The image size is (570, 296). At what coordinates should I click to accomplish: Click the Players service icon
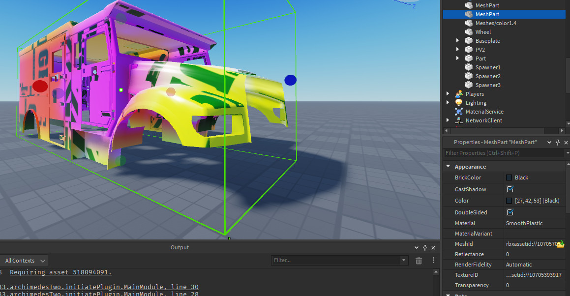point(459,94)
